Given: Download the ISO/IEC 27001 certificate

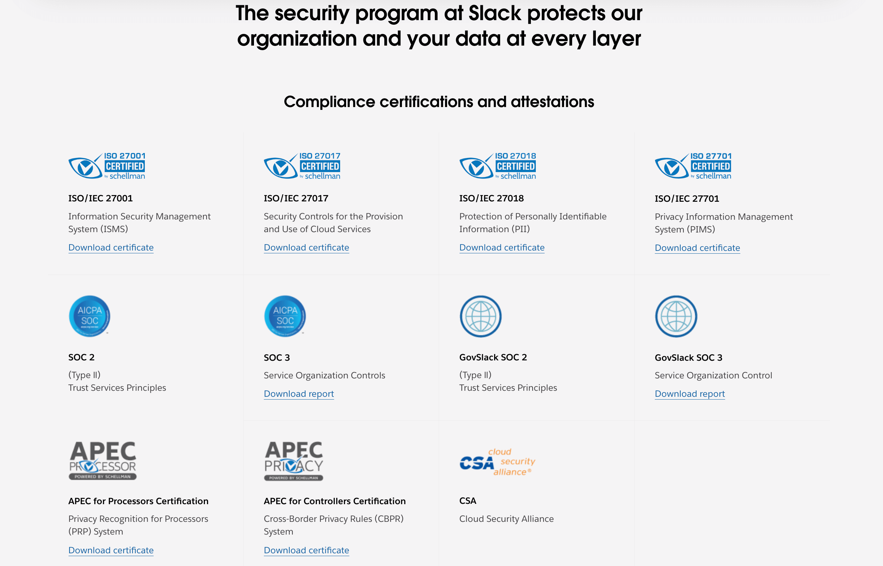Looking at the screenshot, I should tap(111, 247).
